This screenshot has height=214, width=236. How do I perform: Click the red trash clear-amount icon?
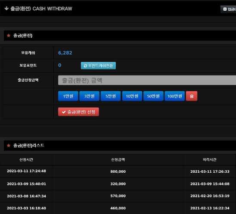click(192, 96)
